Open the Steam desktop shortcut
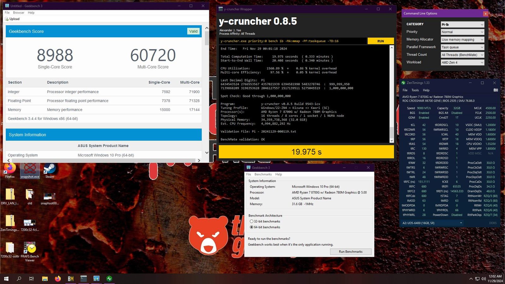 pos(50,170)
